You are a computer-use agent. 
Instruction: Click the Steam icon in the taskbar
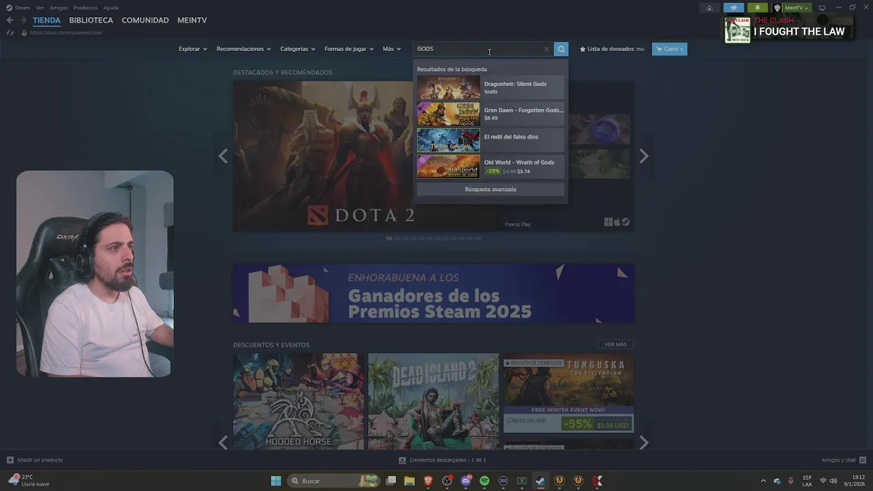tap(540, 481)
